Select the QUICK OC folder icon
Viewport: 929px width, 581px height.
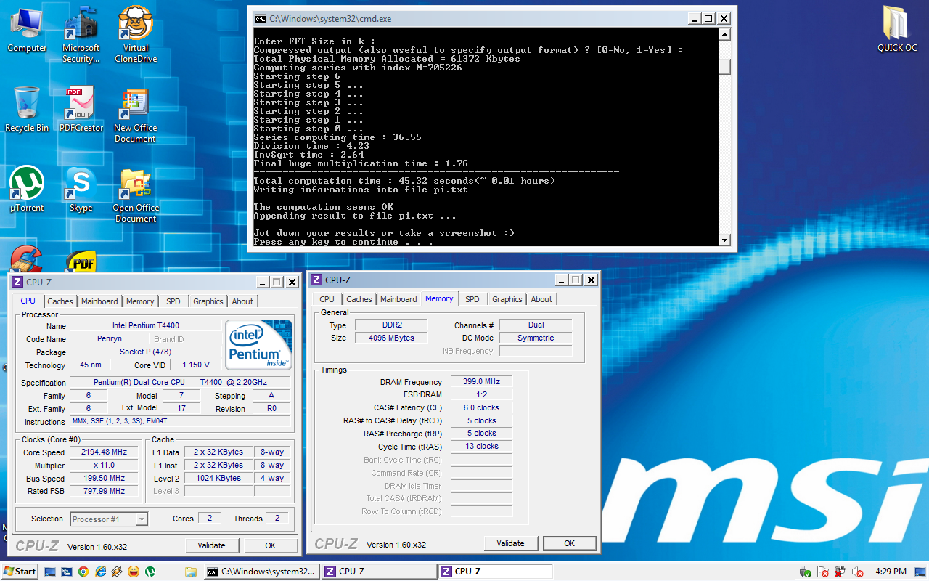(898, 31)
